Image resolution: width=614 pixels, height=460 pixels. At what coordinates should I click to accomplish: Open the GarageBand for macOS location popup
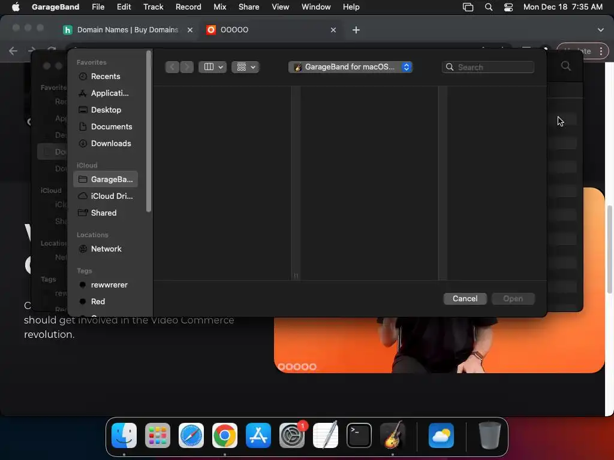(350, 67)
